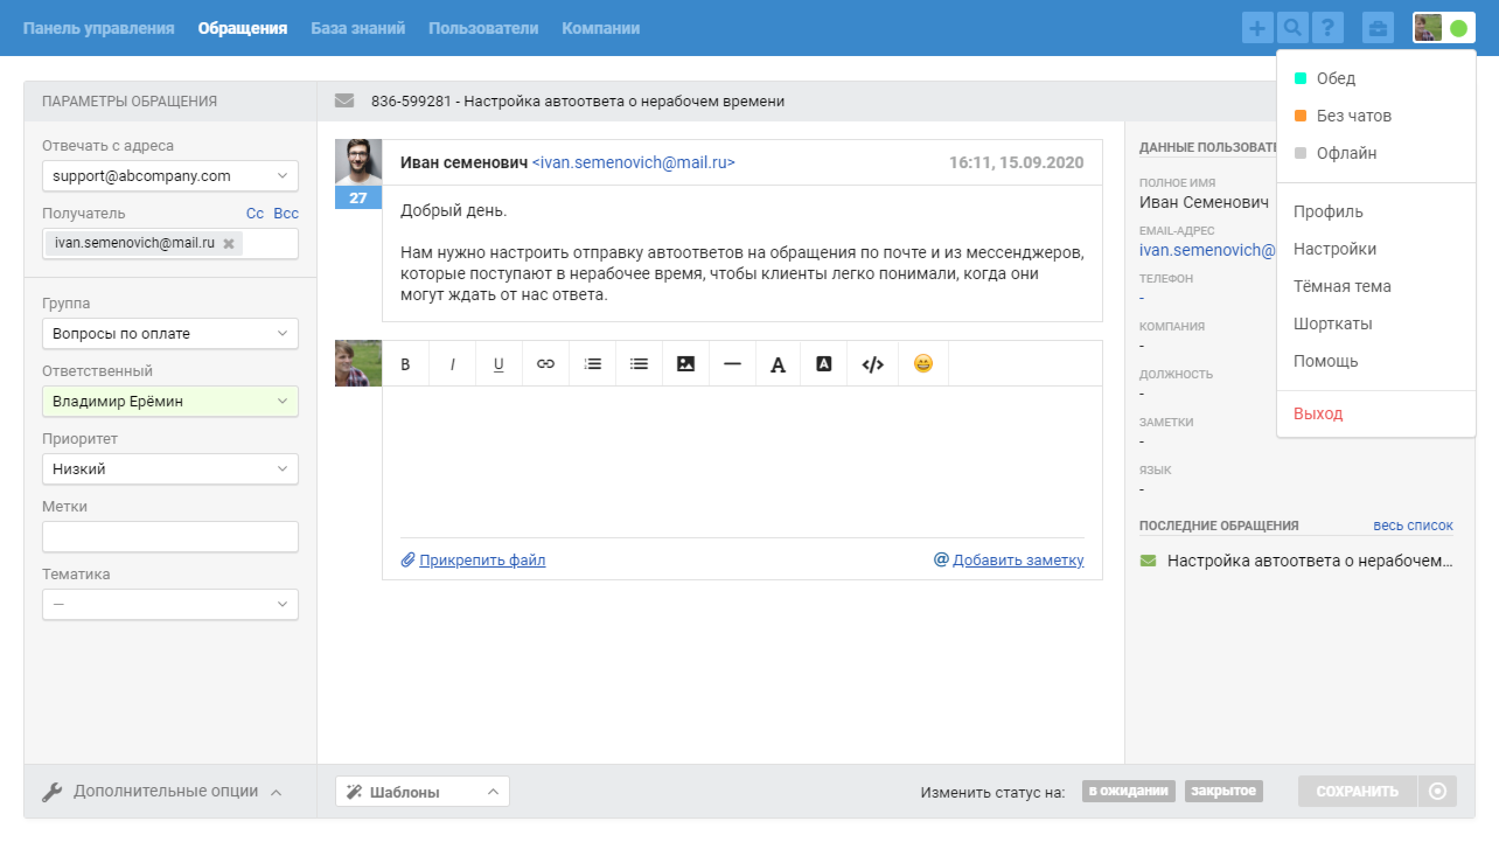Screen dimensions: 1499x842
Task: Toggle italic formatting in reply editor
Action: [452, 364]
